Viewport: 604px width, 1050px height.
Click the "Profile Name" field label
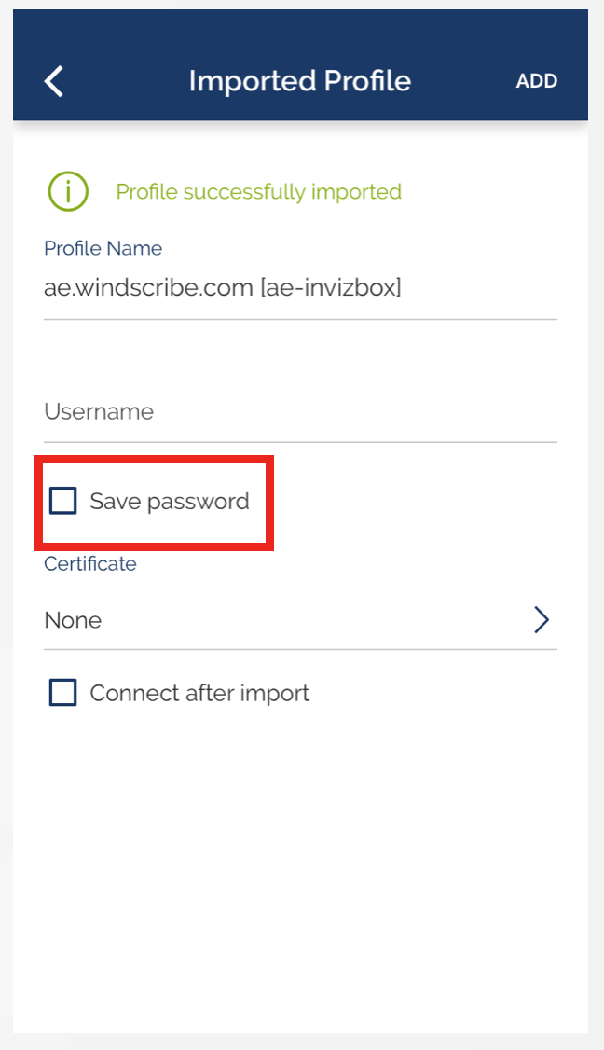[103, 248]
